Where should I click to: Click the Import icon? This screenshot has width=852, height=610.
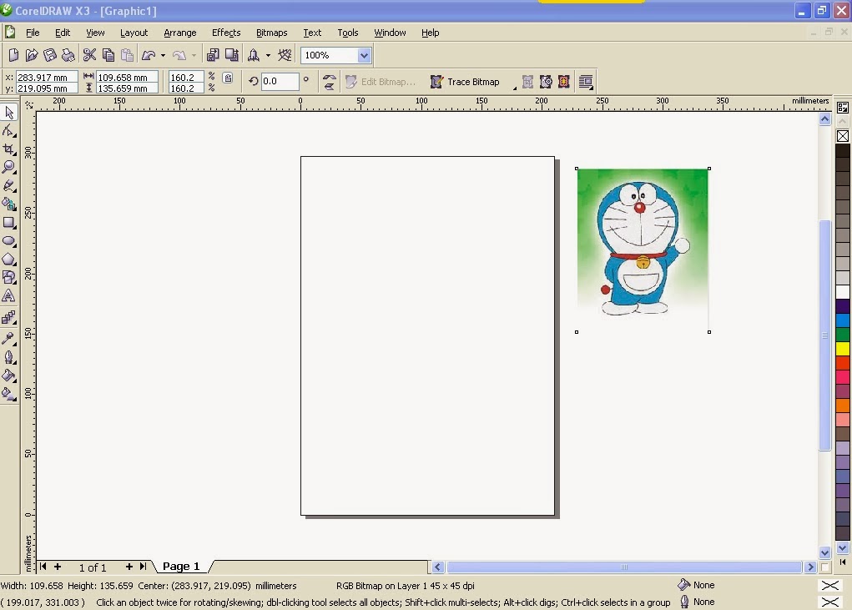[213, 55]
